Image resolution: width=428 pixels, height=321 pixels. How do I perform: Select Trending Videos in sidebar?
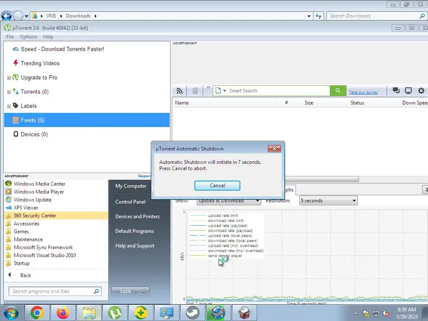point(40,64)
